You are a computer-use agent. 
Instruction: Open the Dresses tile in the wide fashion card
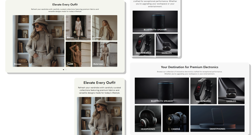(38, 41)
